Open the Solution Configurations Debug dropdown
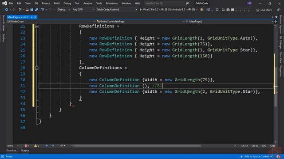284x159 pixels. 64,10
